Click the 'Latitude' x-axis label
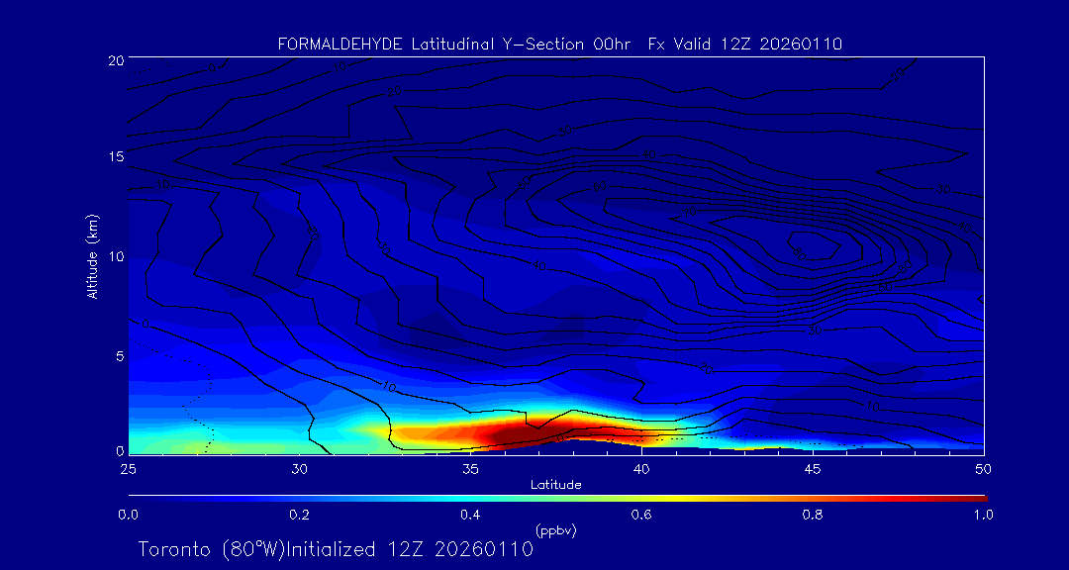The width and height of the screenshot is (1069, 570). click(x=555, y=485)
